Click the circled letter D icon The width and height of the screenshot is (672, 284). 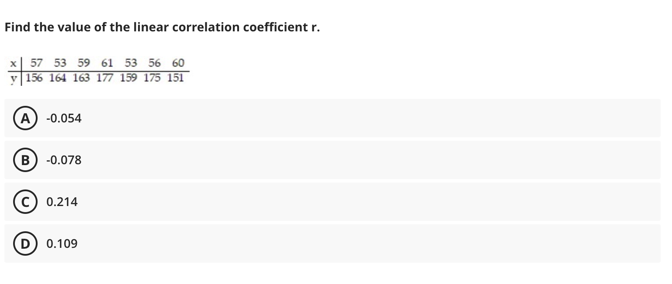pos(25,243)
